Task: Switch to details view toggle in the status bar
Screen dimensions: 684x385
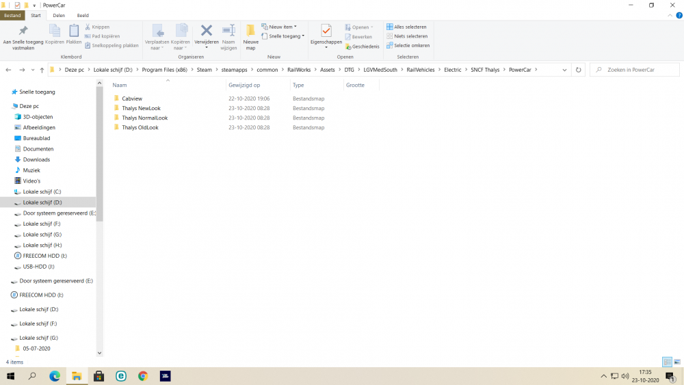Action: tap(666, 362)
